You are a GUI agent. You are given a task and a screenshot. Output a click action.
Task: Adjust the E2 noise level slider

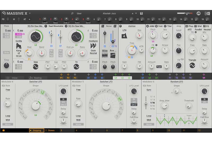pyautogui.click(x=105, y=38)
